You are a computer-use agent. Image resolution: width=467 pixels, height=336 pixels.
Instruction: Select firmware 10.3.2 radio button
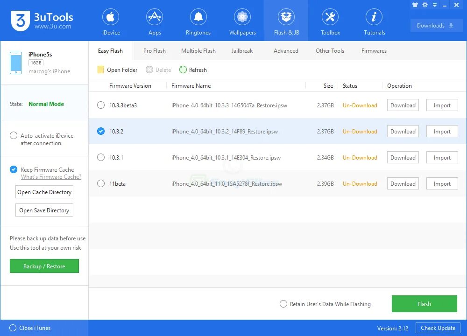101,131
